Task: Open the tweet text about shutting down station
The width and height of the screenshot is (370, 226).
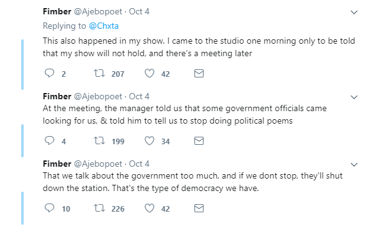Action: (x=192, y=182)
